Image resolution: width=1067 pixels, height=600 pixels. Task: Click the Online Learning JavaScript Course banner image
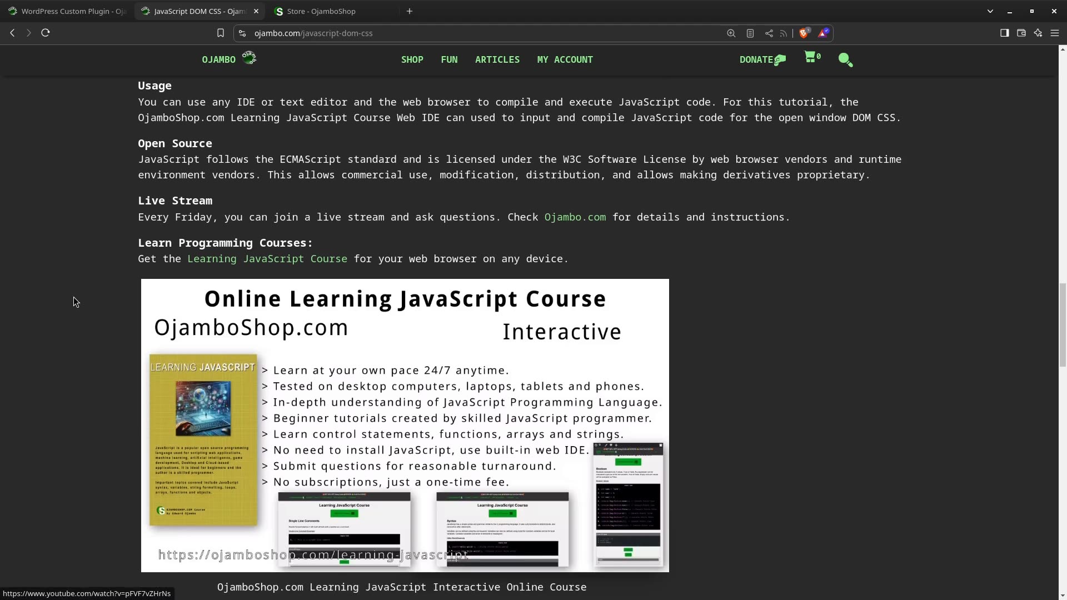pyautogui.click(x=405, y=426)
